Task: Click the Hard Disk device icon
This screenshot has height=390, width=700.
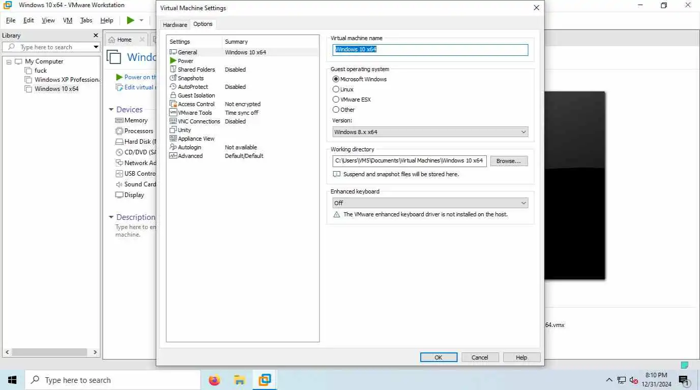Action: [120, 142]
